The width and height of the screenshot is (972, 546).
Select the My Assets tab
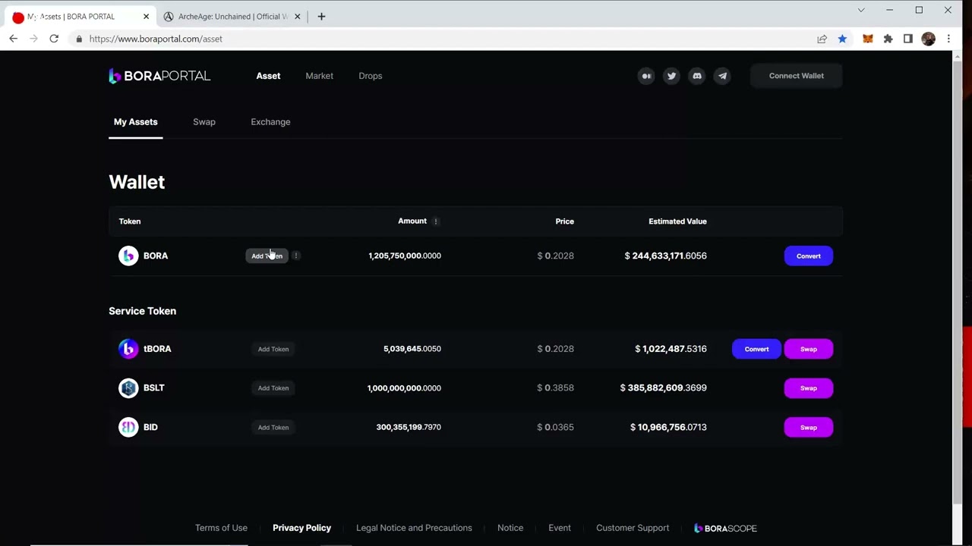(136, 122)
